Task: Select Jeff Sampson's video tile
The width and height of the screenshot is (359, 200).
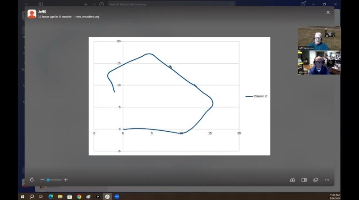Action: 319,39
